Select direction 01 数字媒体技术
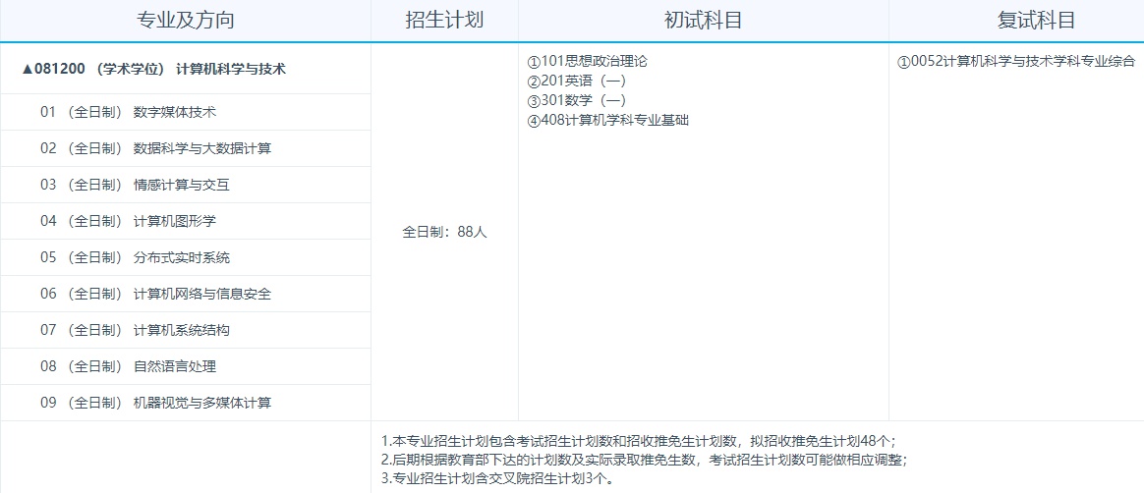Screen dimensions: 1144x493 click(x=128, y=112)
